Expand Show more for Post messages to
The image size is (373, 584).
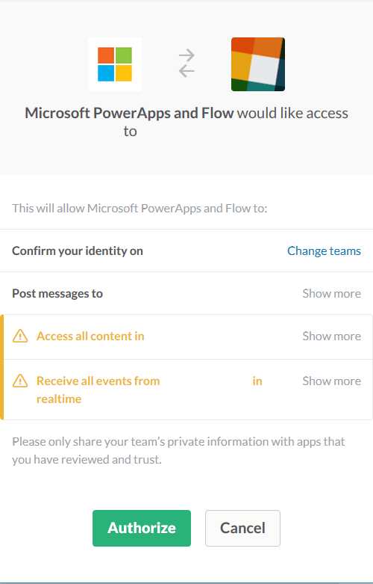pos(332,293)
